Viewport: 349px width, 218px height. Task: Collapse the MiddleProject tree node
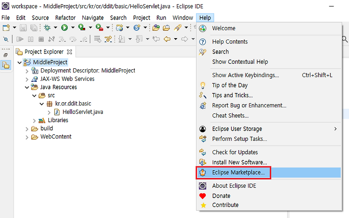(x=20, y=63)
